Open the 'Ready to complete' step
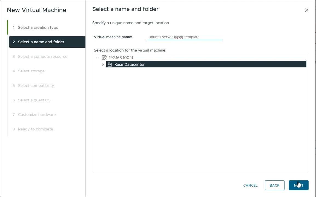 coord(36,129)
